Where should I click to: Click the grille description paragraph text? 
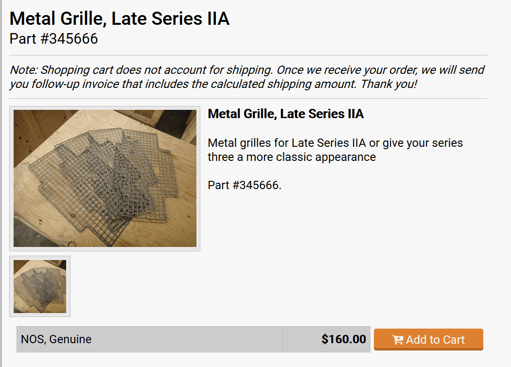point(335,150)
